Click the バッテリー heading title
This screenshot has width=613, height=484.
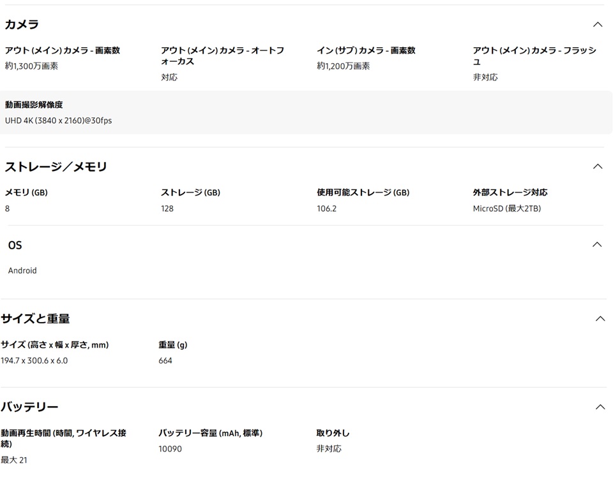(x=29, y=407)
